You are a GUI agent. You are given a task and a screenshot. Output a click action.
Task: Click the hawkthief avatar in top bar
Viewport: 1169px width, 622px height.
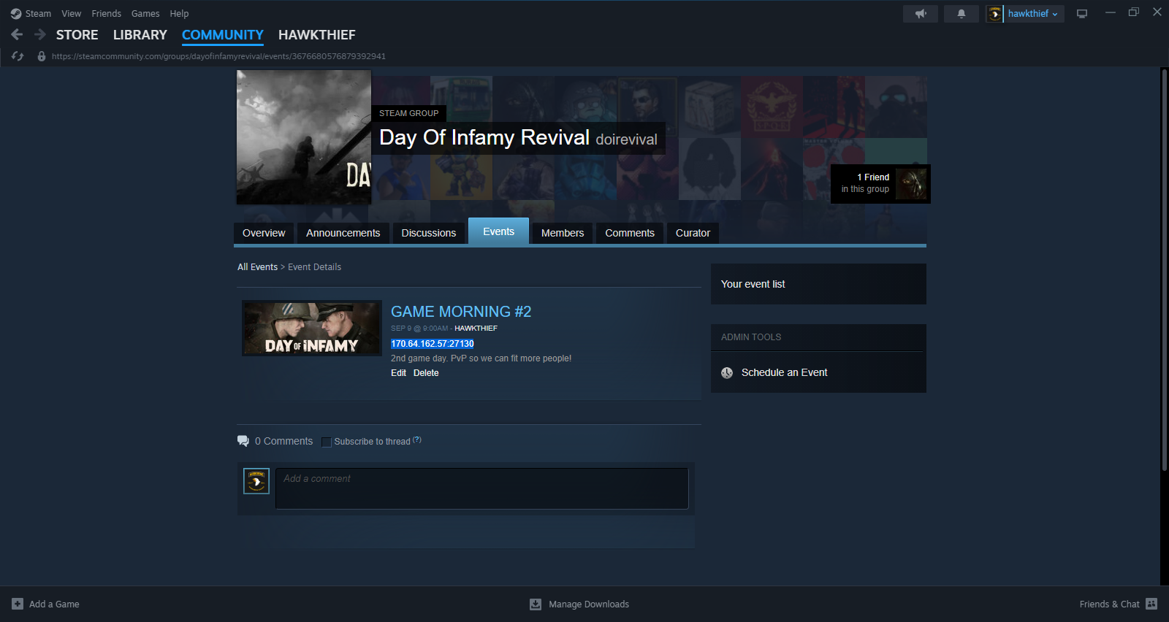click(x=994, y=14)
